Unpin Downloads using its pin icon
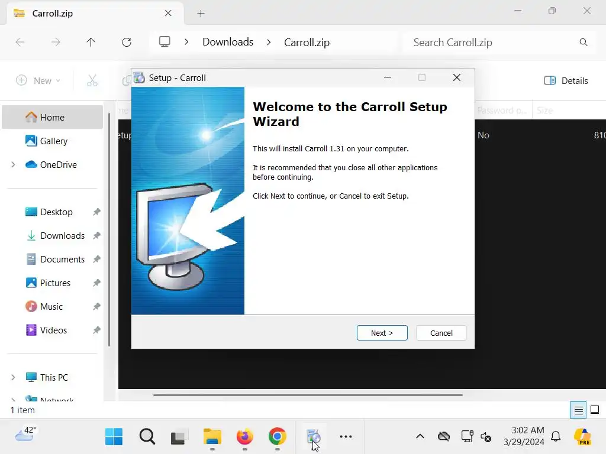Image resolution: width=606 pixels, height=454 pixels. 96,235
